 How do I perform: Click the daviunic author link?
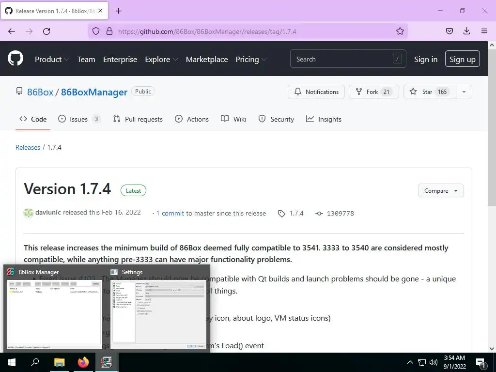click(x=48, y=212)
